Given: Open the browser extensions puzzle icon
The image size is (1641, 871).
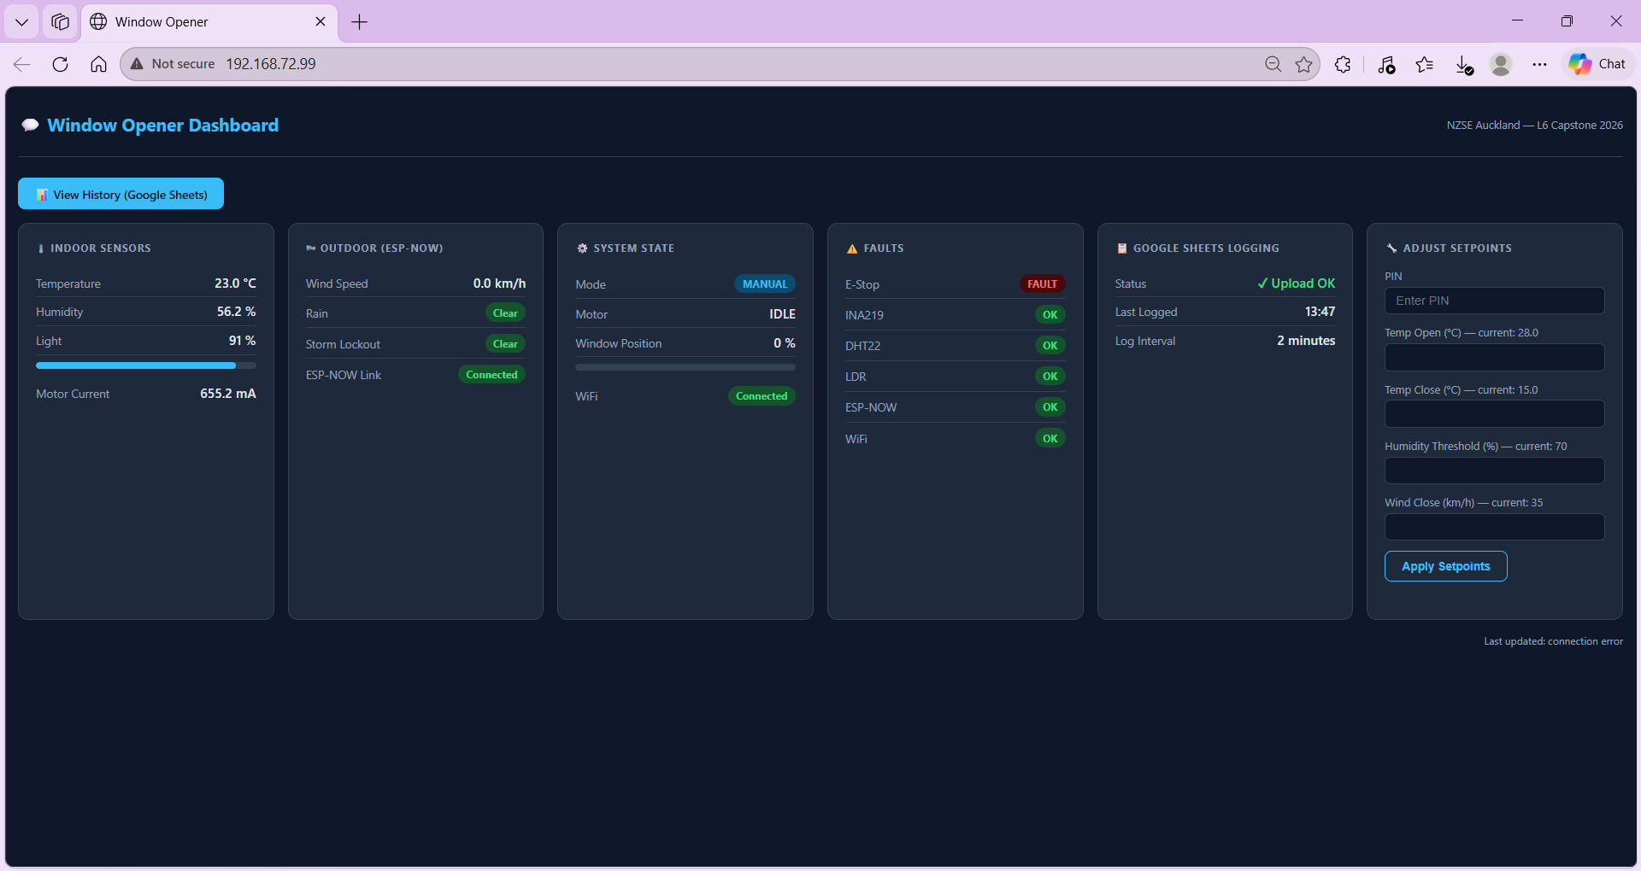Looking at the screenshot, I should (x=1343, y=64).
